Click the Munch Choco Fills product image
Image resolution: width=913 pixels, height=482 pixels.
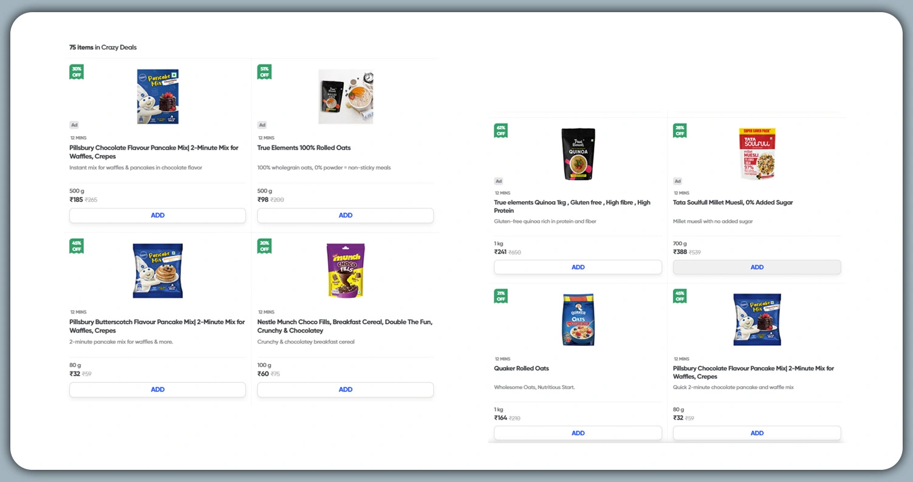(x=345, y=270)
